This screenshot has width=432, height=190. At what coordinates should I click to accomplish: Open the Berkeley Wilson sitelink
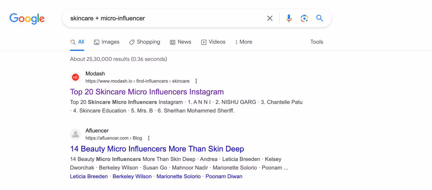(132, 176)
